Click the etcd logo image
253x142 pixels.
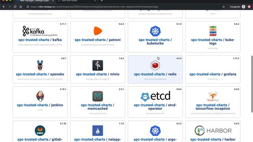click(x=155, y=96)
